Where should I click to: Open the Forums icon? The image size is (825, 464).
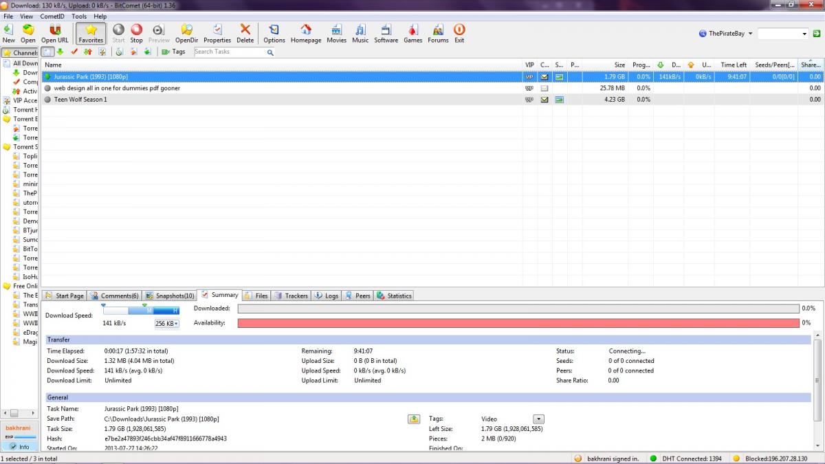pyautogui.click(x=438, y=33)
